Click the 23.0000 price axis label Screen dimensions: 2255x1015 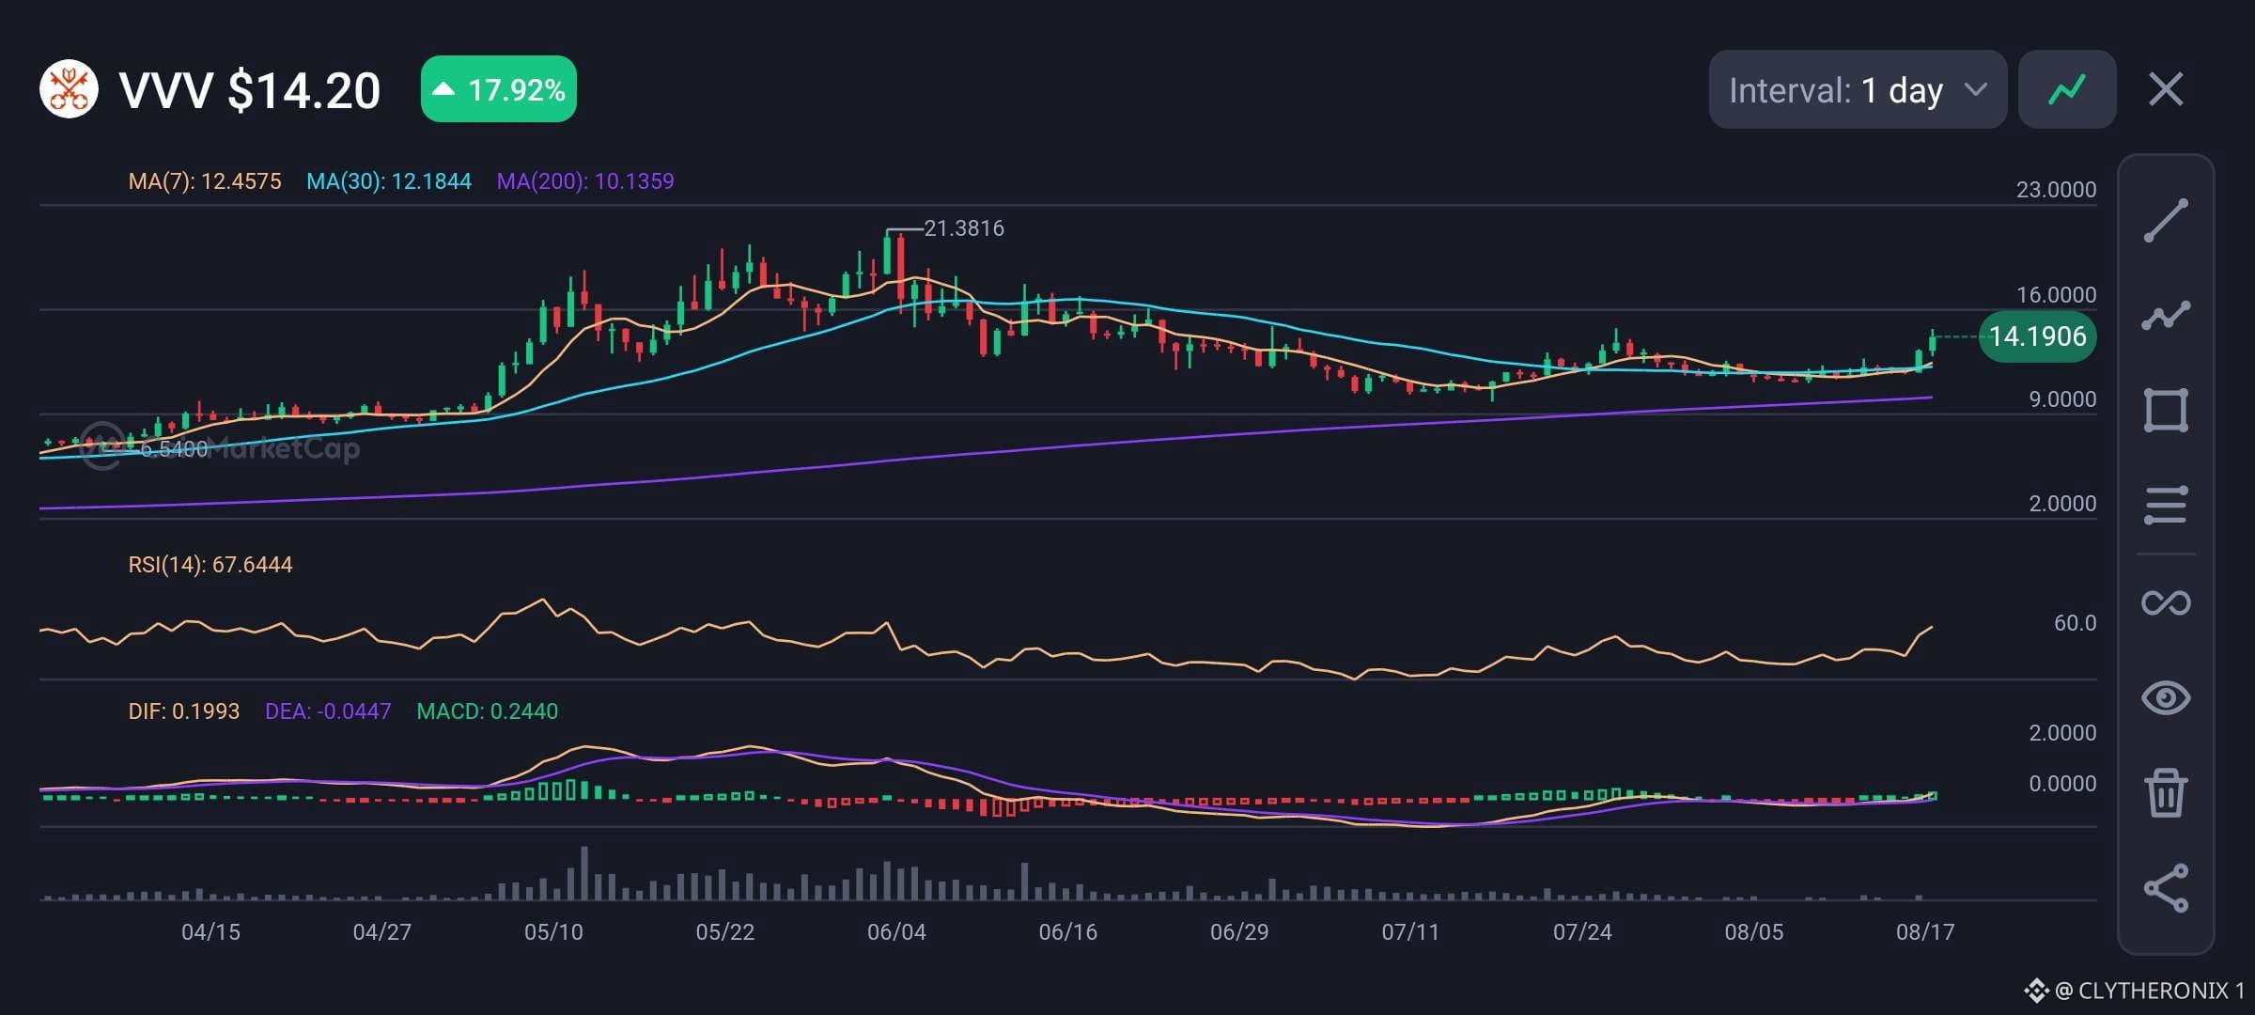tap(2056, 190)
